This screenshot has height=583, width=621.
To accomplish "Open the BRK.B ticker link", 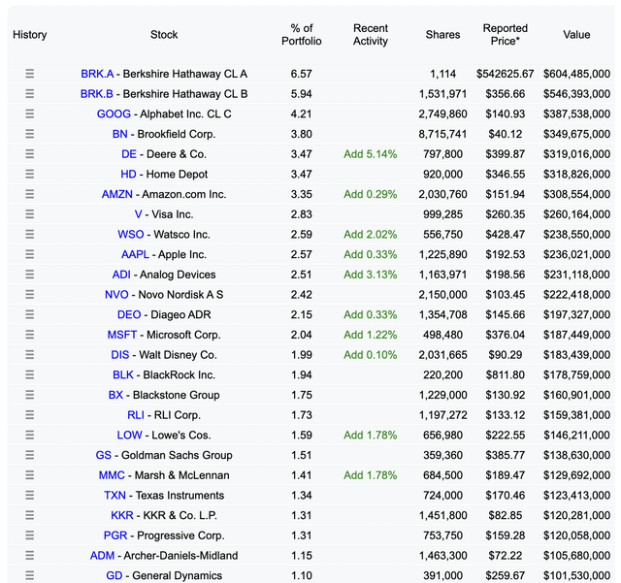I will tap(97, 94).
